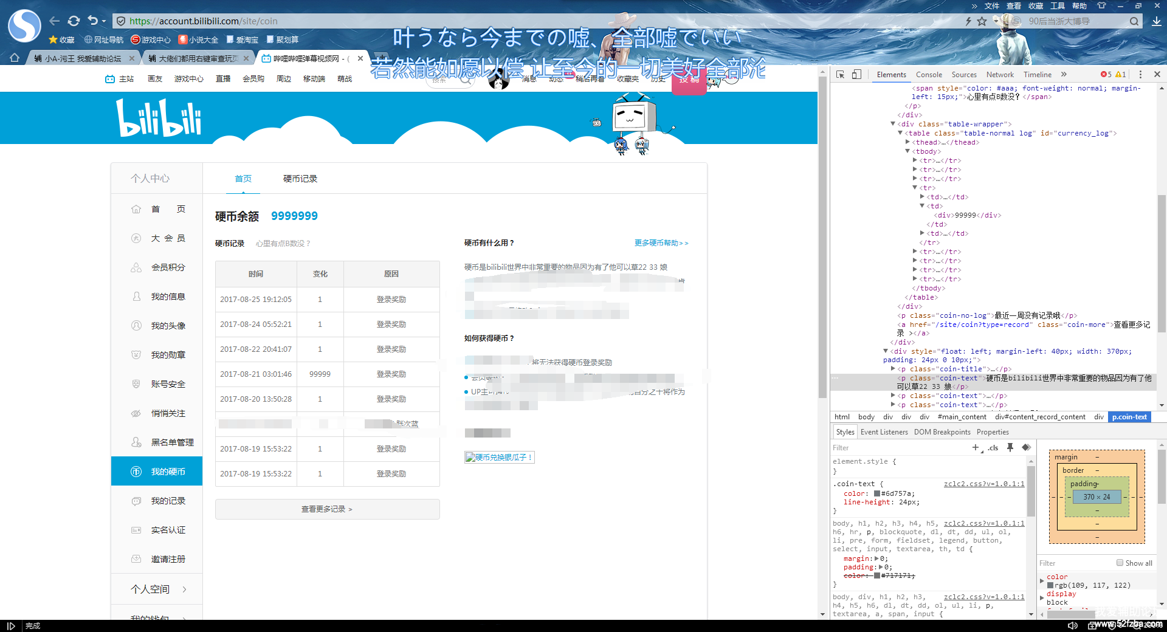Image resolution: width=1167 pixels, height=632 pixels.
Task: Click the 收藏 star bookmark bar item
Action: coord(61,39)
